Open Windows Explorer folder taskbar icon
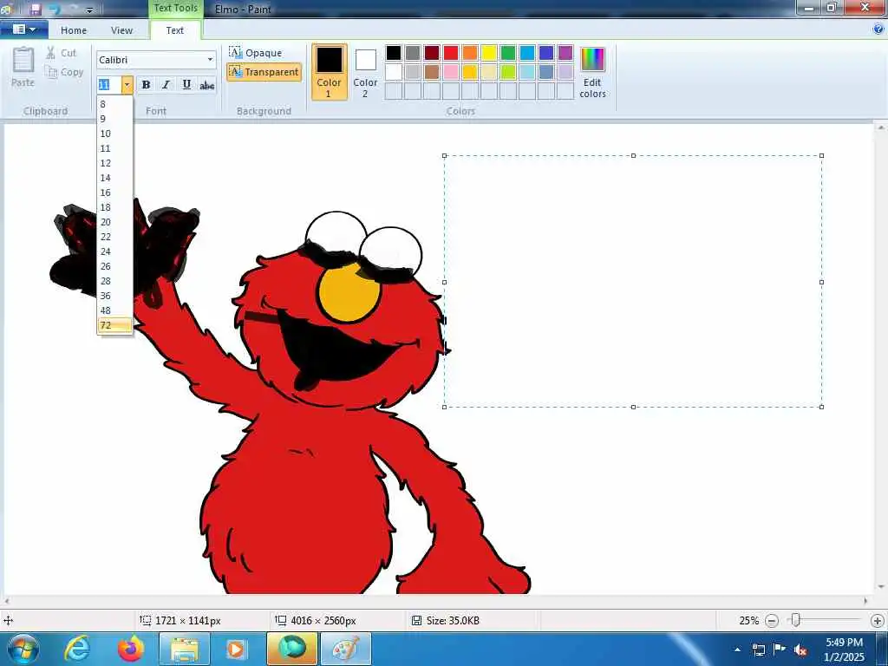 185,649
